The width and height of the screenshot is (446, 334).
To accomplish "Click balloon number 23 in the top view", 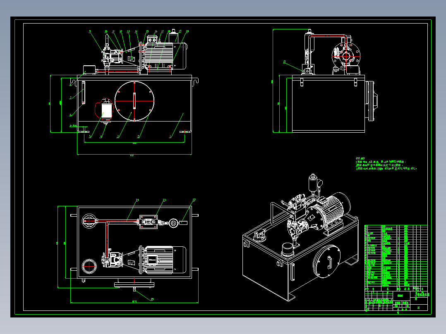I will pos(164,200).
